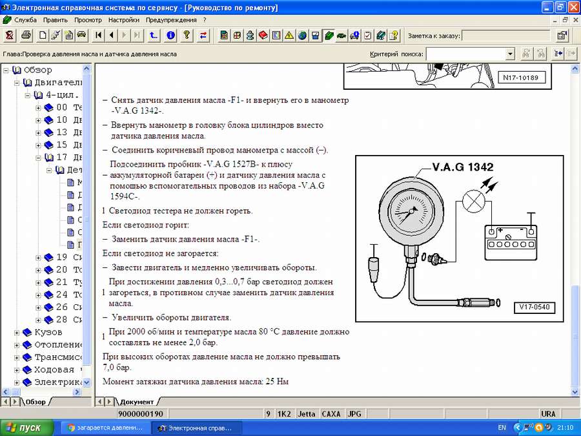Click the green car toolbar icon
Viewport: 581px width, 436px height.
[341, 36]
